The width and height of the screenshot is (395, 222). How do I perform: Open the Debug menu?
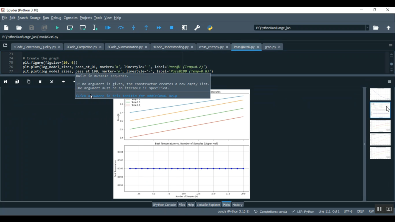tap(56, 18)
